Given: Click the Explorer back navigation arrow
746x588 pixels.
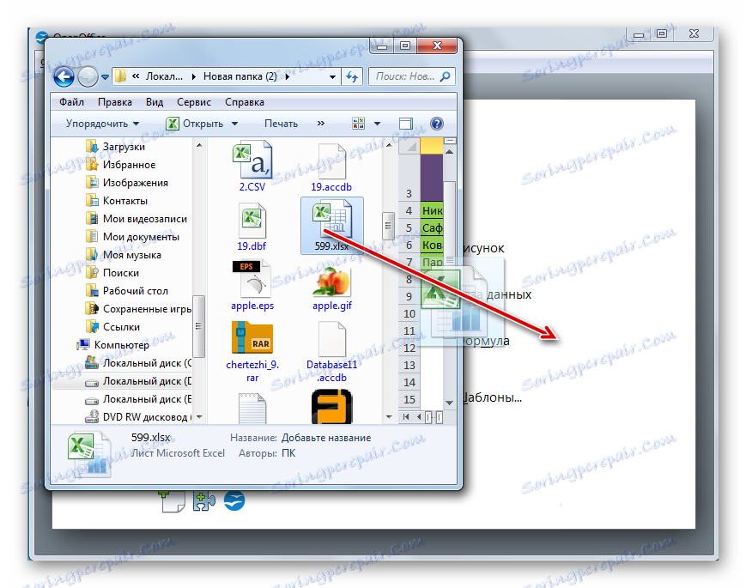Looking at the screenshot, I should click(x=64, y=76).
